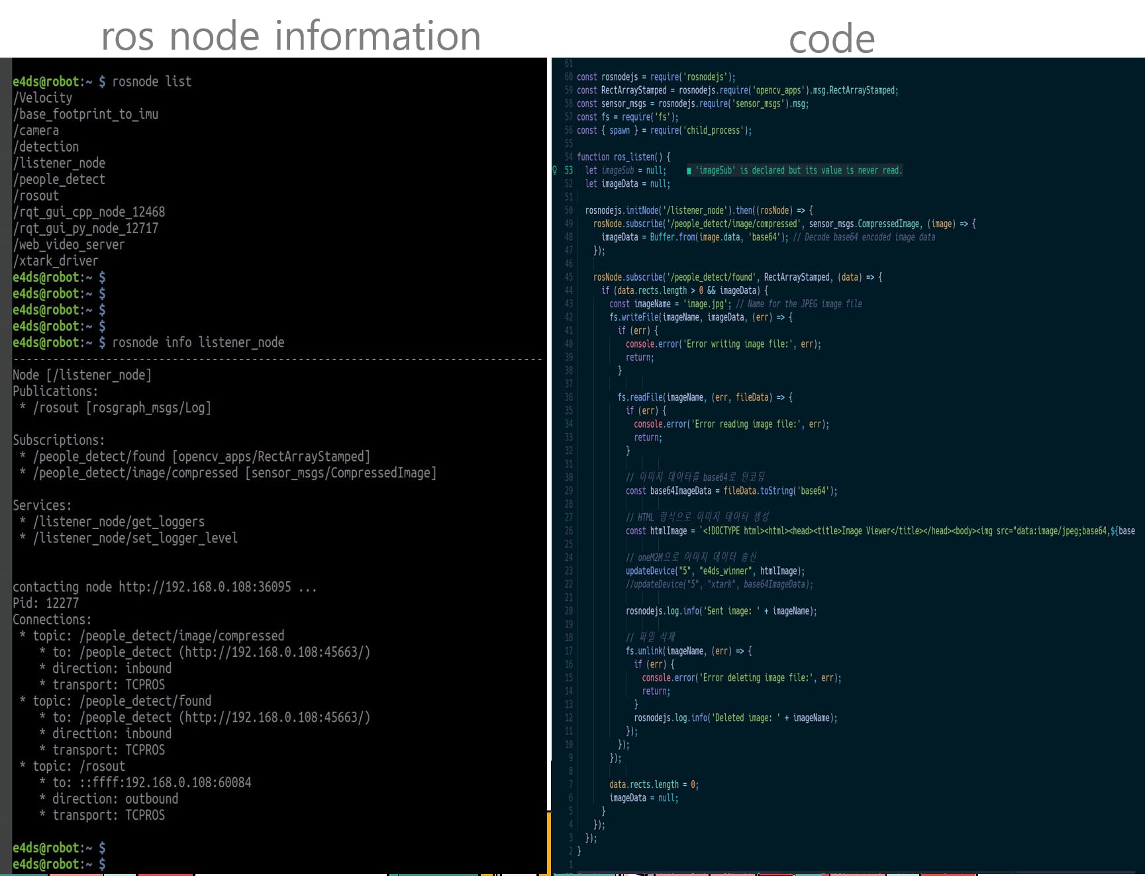Click the 'const htmlImage =' template string line
The height and width of the screenshot is (876, 1145).
click(880, 531)
